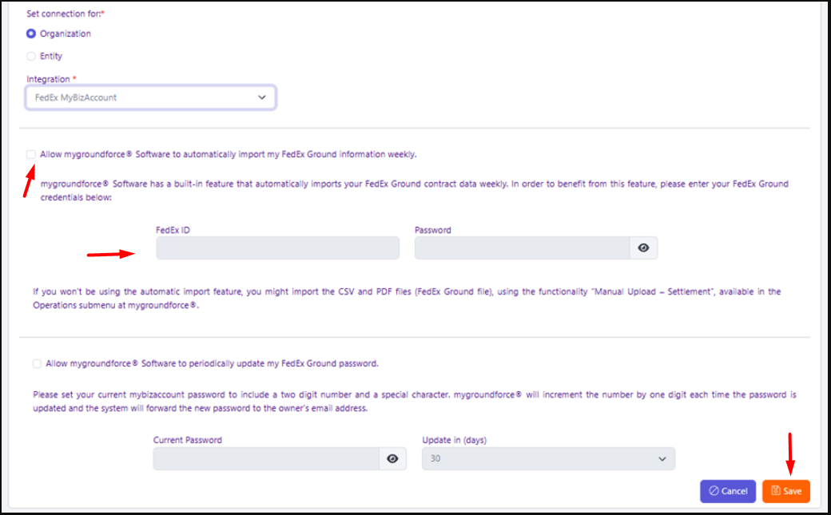
Task: Click chevron on Update in (days) dropdown
Action: (x=662, y=459)
